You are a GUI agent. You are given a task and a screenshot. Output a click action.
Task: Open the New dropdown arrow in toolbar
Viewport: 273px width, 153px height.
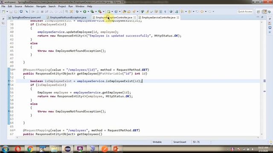7,11
